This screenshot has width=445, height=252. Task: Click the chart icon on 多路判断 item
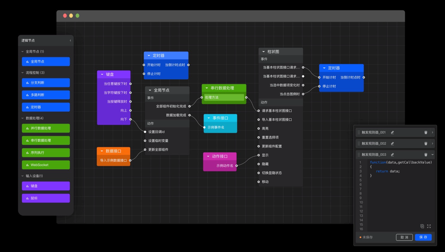27,95
